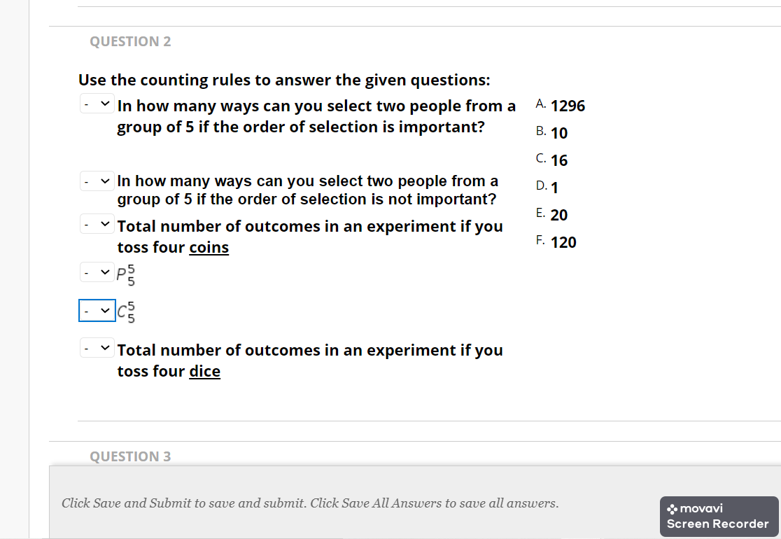Screen dimensions: 781x539
Task: Click the QUESTION 3 heading
Action: point(130,456)
